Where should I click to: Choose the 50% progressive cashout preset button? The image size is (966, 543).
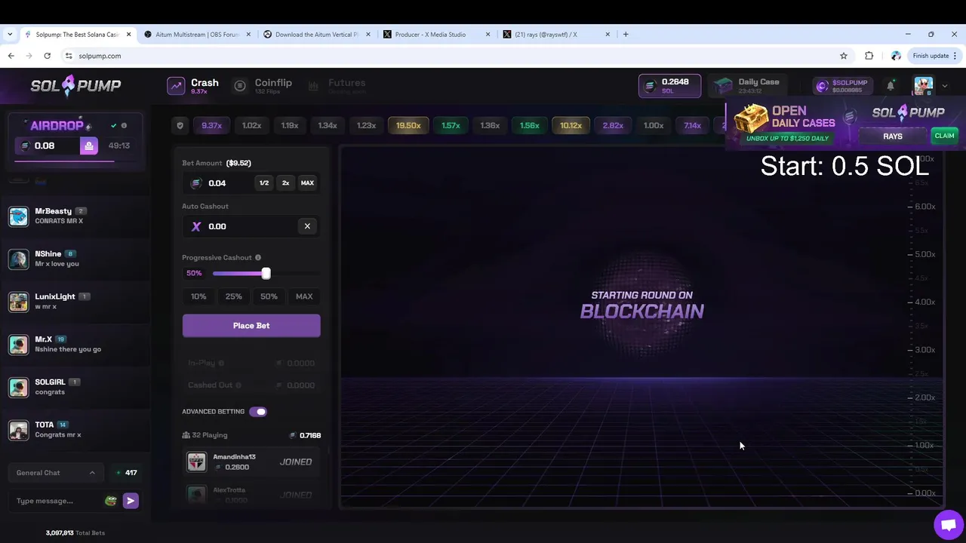click(x=269, y=296)
